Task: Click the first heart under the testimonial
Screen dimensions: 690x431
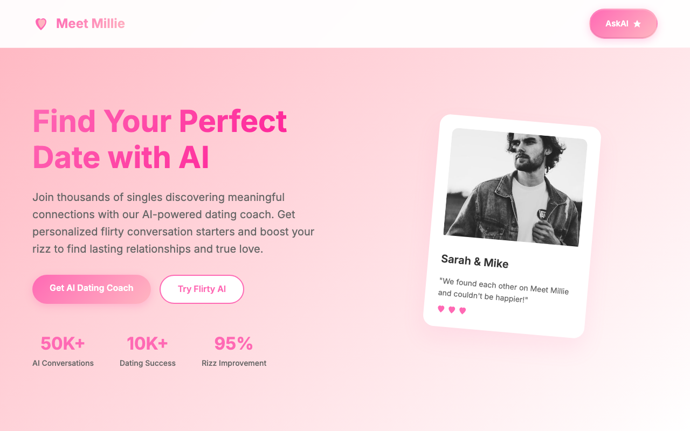Action: pyautogui.click(x=441, y=309)
